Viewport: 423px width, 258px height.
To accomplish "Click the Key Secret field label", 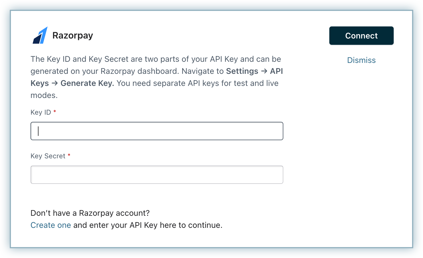I will tap(48, 156).
